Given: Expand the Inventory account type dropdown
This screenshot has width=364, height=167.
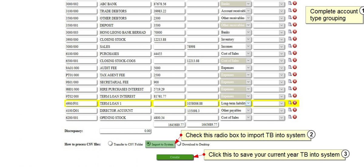Looking at the screenshot, I should pyautogui.click(x=248, y=39).
